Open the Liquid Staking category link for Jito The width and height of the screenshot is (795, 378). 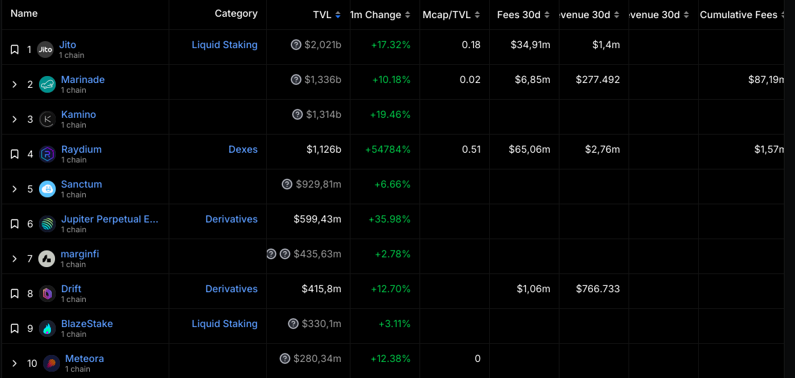pos(224,45)
